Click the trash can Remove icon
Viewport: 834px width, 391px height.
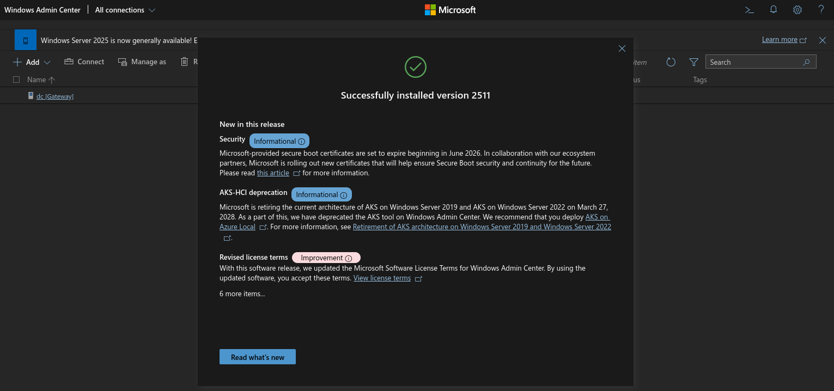[185, 62]
